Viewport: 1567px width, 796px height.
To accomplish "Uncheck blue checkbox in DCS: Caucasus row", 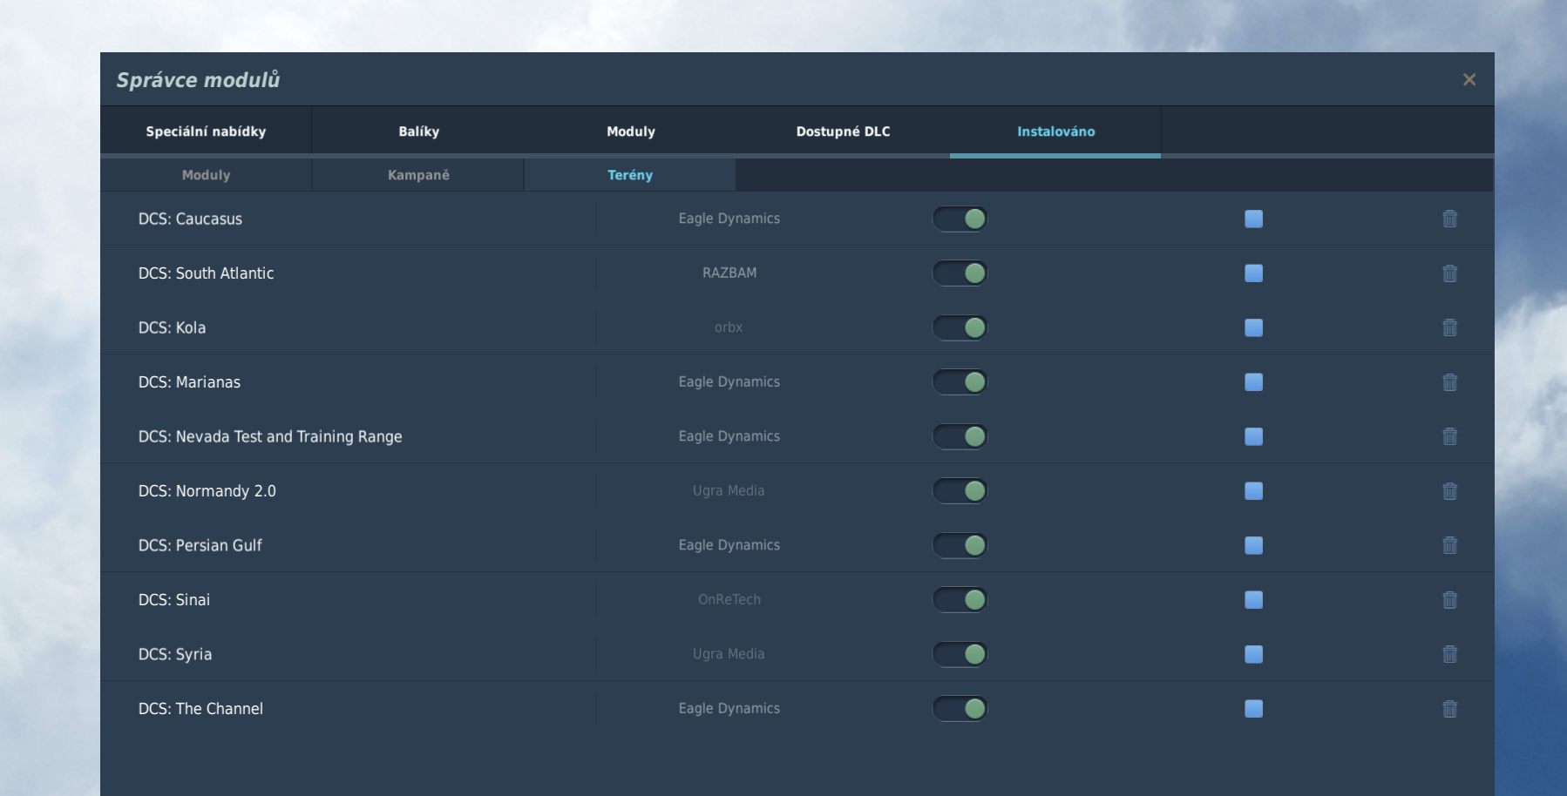I will click(1253, 219).
